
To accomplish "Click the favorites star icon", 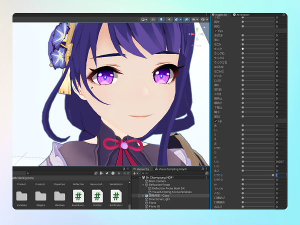I will 119,173.
